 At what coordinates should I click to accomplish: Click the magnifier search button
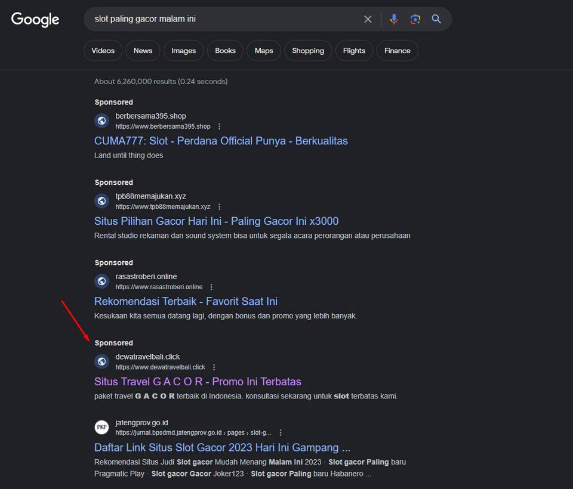click(436, 19)
